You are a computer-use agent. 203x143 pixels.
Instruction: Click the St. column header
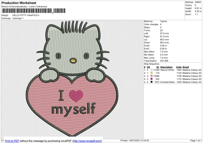[157, 67]
